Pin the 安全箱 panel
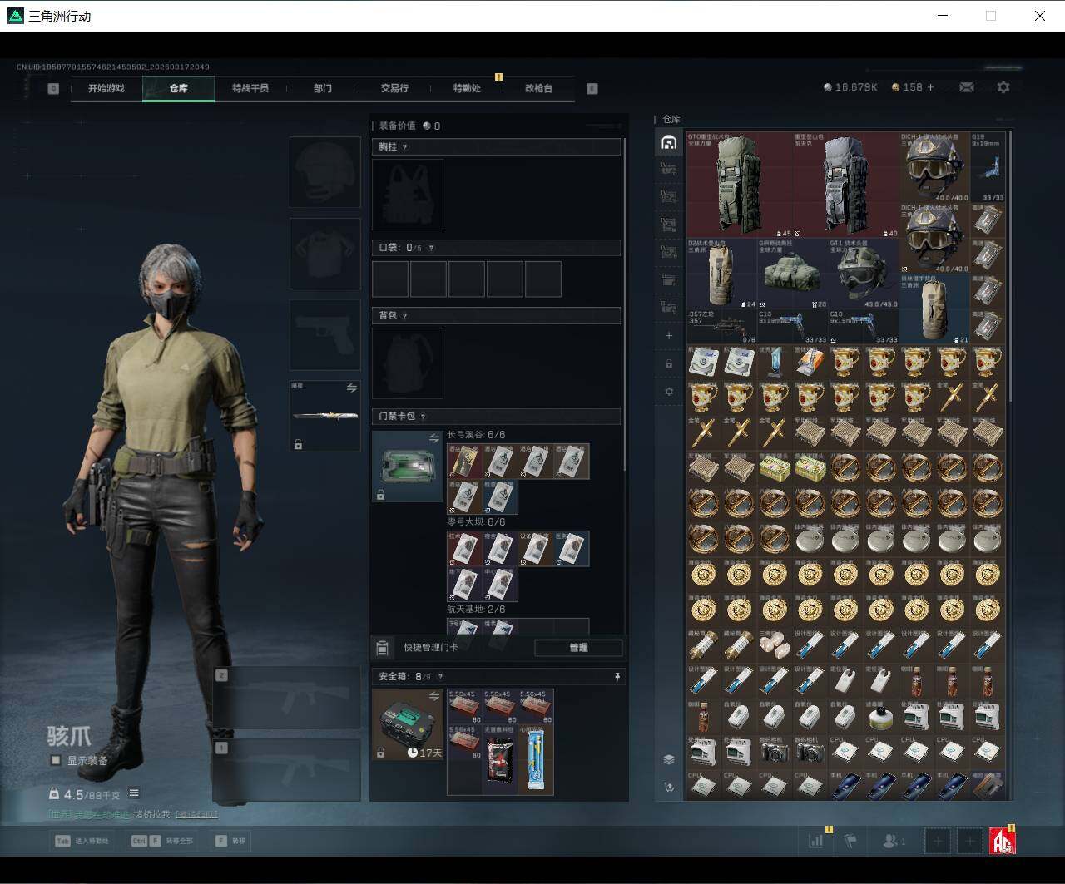 click(x=617, y=677)
